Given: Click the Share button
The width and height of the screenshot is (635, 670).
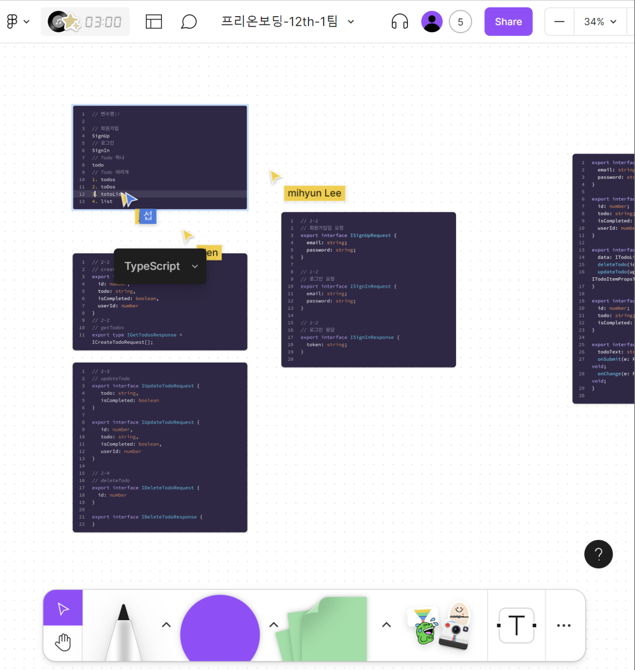Looking at the screenshot, I should 509,22.
